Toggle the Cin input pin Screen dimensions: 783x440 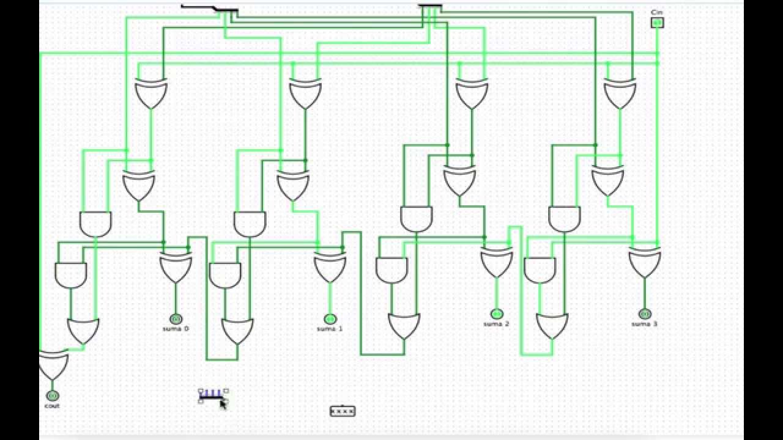(x=657, y=23)
